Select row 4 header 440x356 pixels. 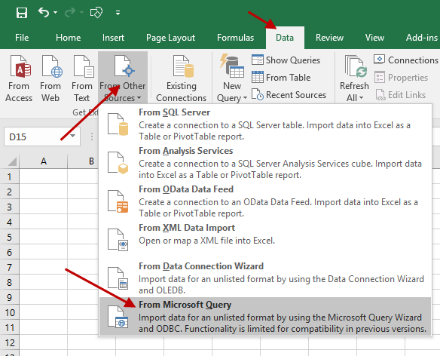coord(10,222)
